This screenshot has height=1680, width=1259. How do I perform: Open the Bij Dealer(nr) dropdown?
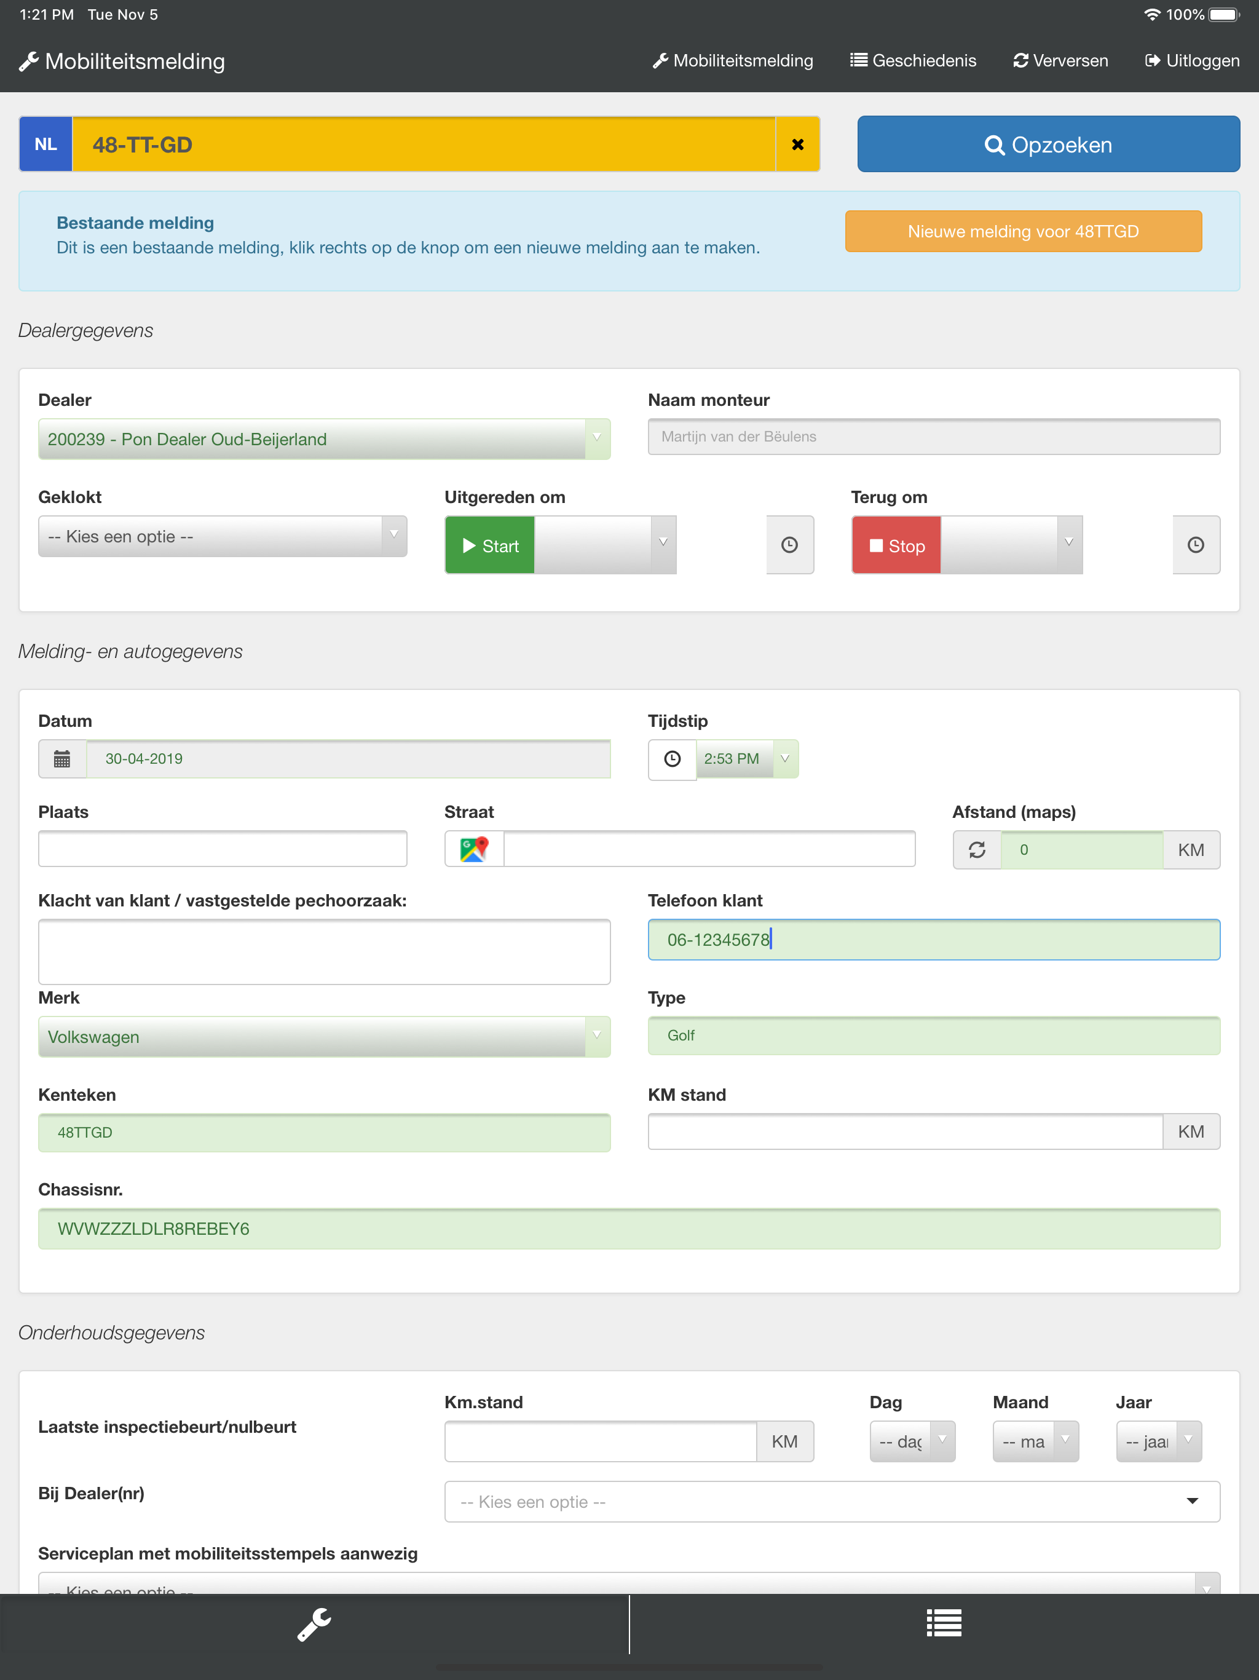tap(832, 1502)
